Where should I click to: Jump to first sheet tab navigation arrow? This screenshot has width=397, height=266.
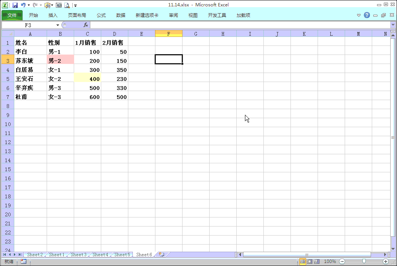(5, 255)
